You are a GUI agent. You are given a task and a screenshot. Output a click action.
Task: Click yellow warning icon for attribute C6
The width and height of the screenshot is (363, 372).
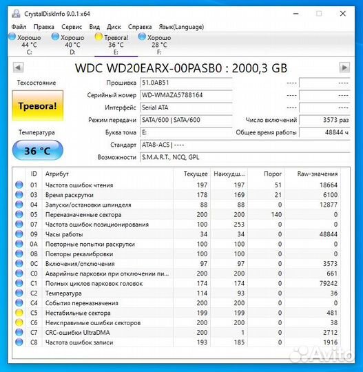pyautogui.click(x=19, y=322)
